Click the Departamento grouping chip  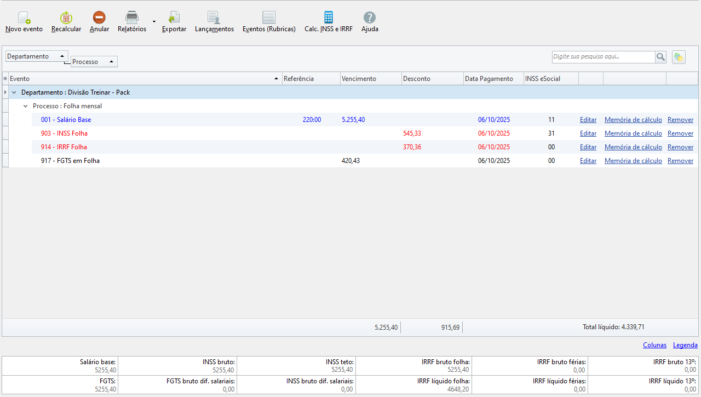pyautogui.click(x=36, y=56)
